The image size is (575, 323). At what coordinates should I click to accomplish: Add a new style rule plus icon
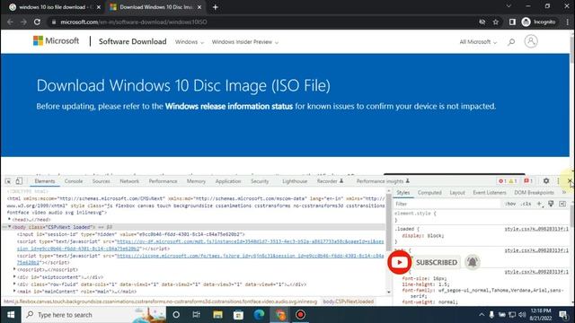(x=539, y=204)
